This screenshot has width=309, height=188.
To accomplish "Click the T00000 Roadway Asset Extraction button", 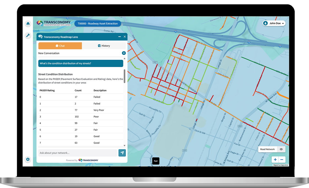I will (x=98, y=24).
